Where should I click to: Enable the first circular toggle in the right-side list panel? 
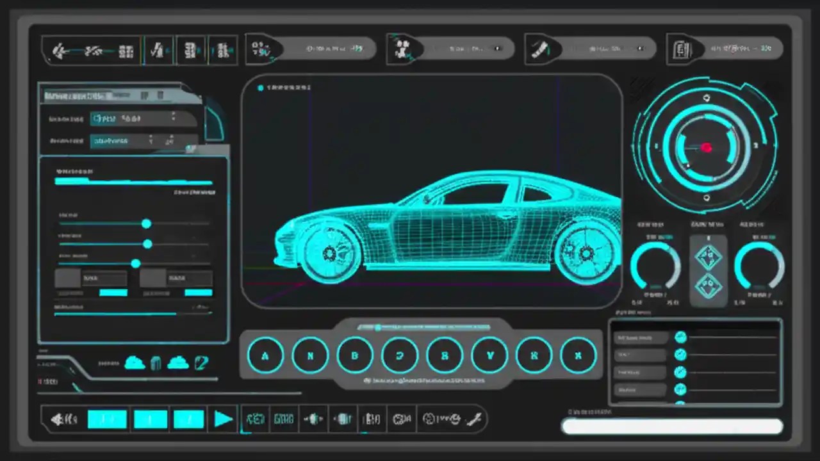click(680, 337)
